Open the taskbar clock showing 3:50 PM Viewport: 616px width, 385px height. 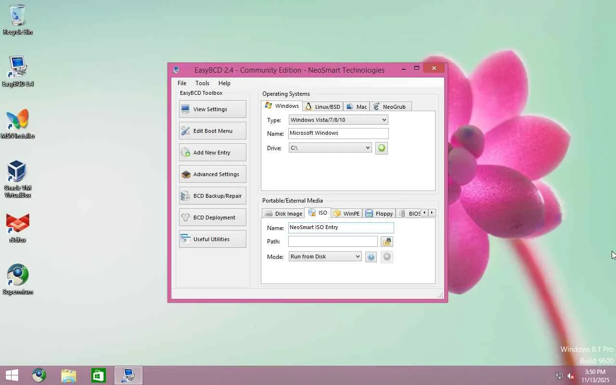(x=595, y=376)
